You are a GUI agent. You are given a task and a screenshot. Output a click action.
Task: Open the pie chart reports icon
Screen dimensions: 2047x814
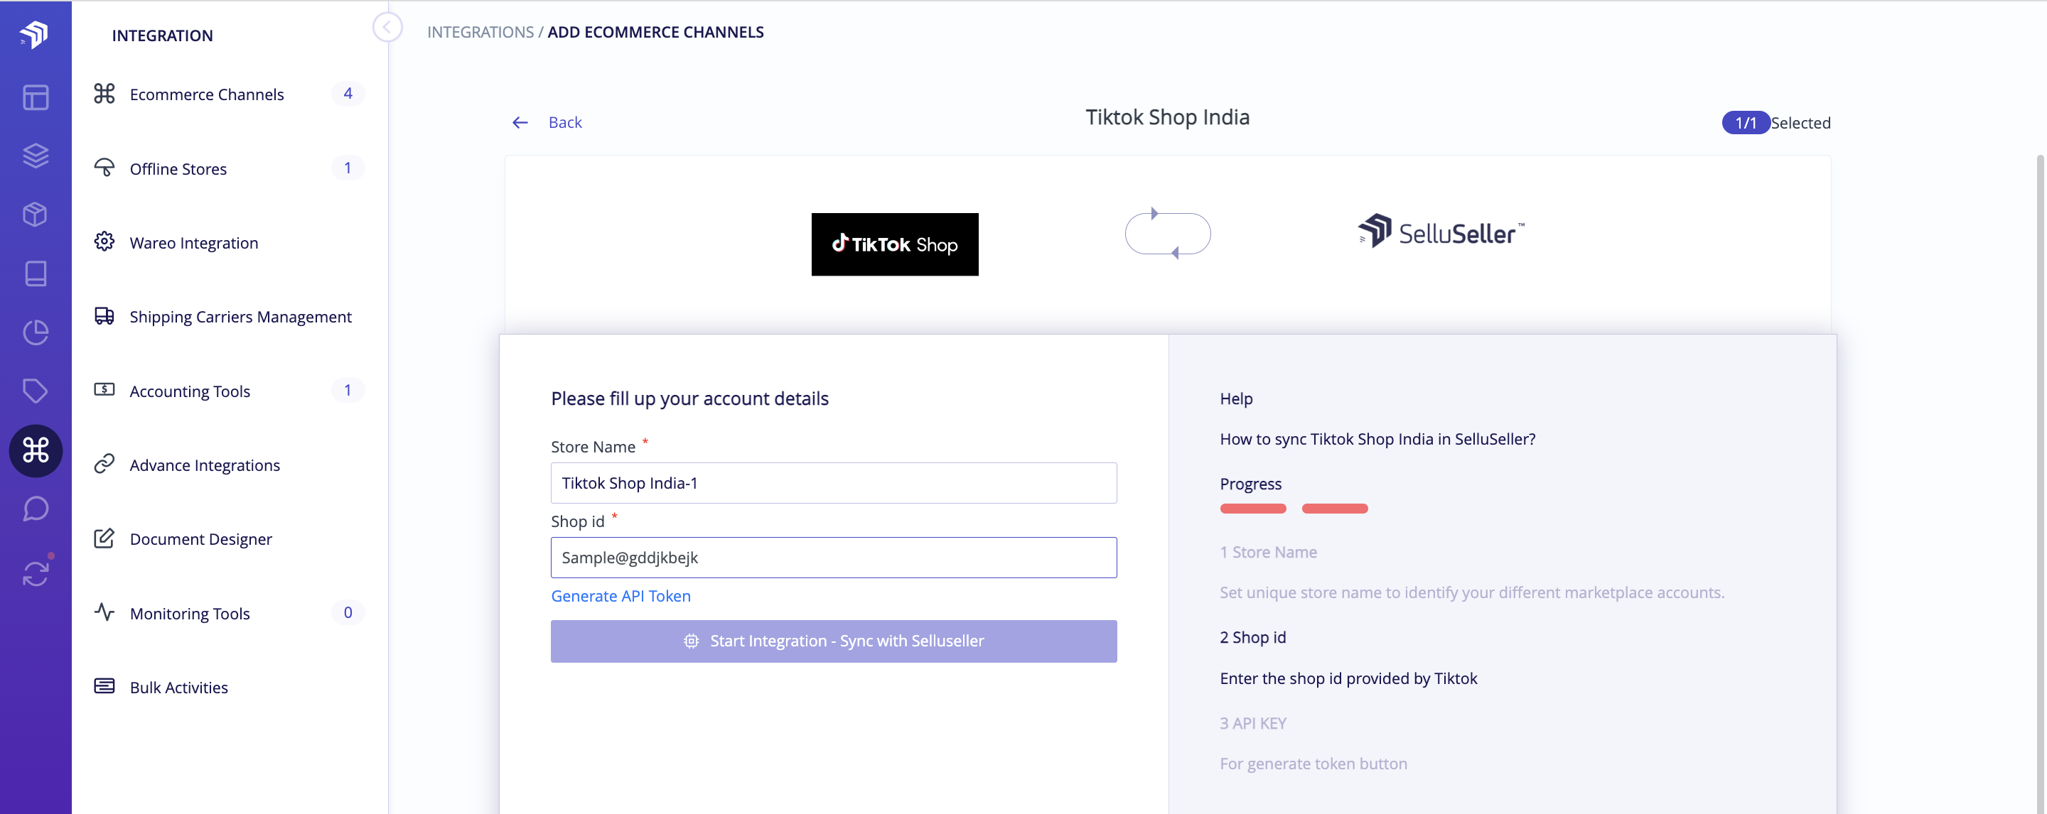click(35, 332)
